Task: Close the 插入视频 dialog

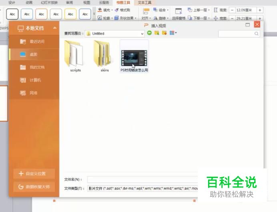Action: pos(257,24)
